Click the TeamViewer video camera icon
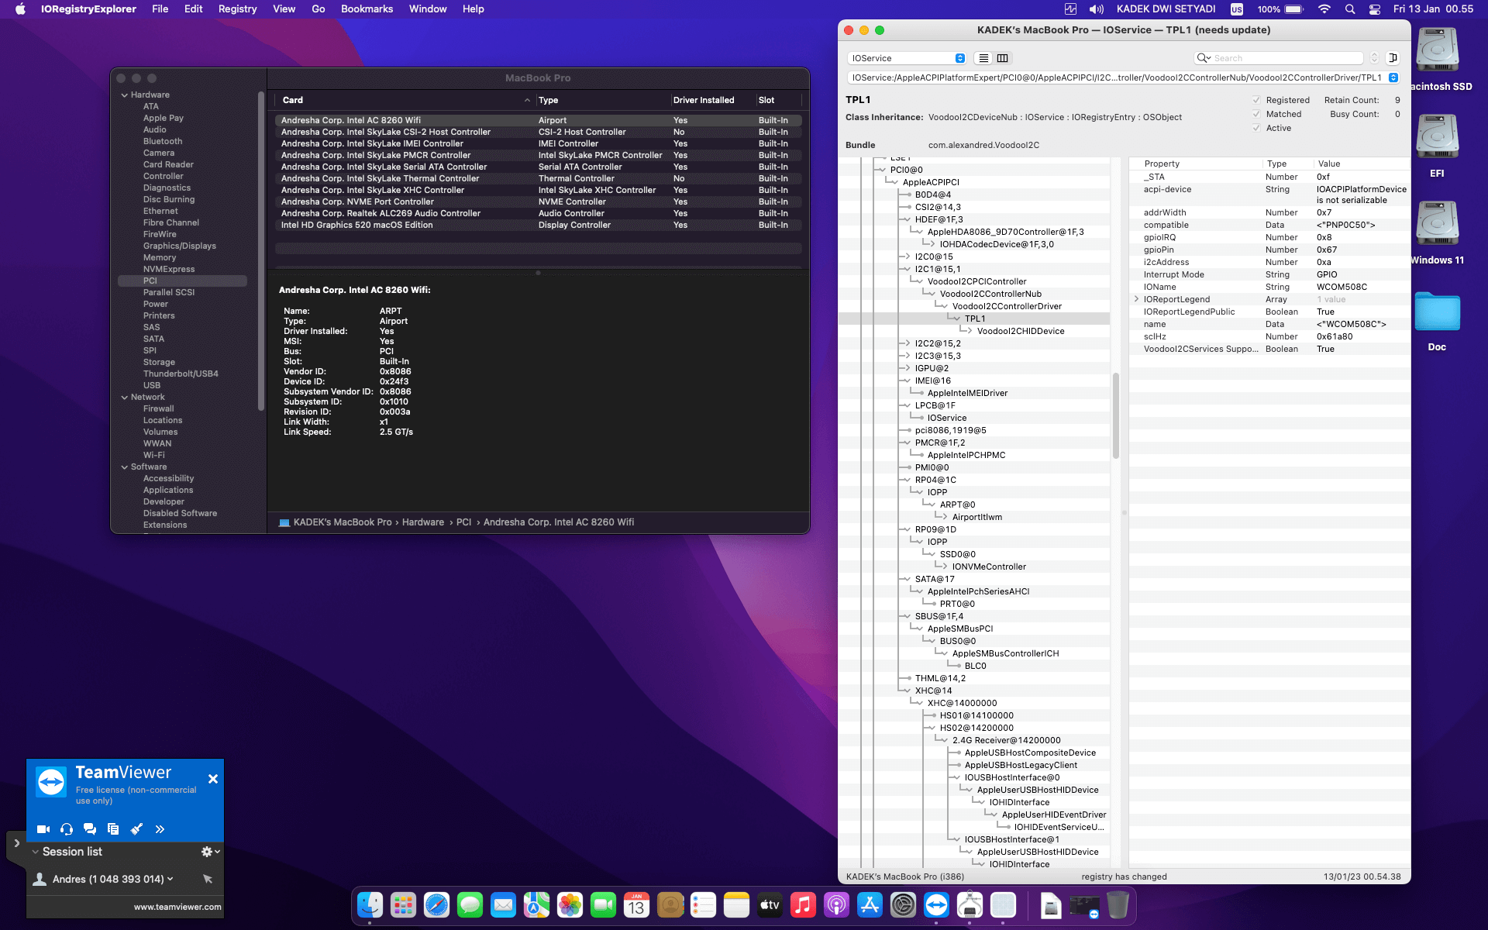The image size is (1488, 930). click(x=43, y=829)
